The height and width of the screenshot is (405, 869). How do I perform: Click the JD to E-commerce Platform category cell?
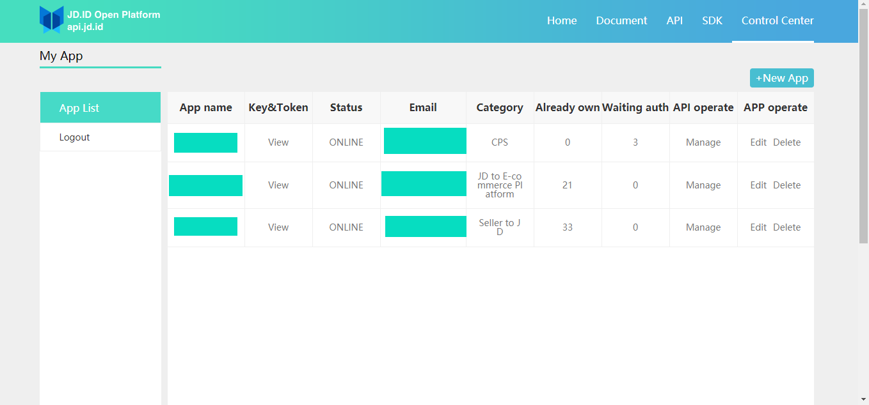click(x=500, y=185)
